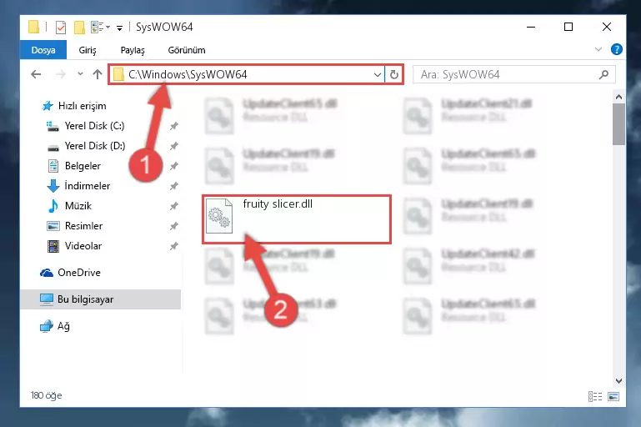Expand the ribbon with the chevron

(598, 49)
